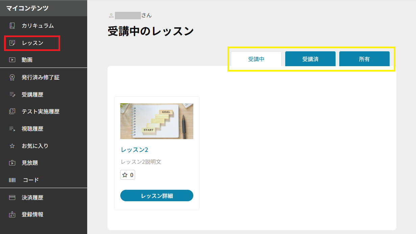The height and width of the screenshot is (234, 416).
Task: Click the test history icon beside テスト実施履歴
Action: pos(12,111)
